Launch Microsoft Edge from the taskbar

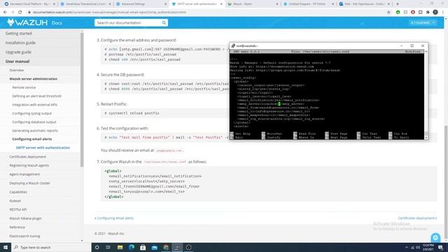(132, 247)
